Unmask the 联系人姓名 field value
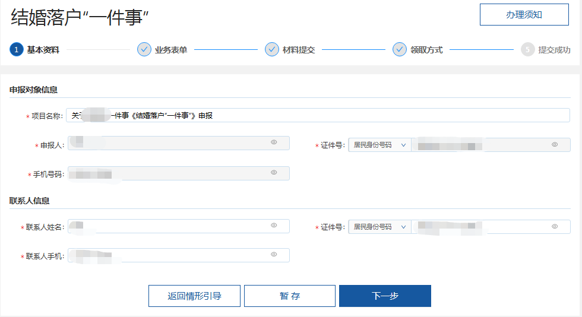The image size is (582, 317). (x=274, y=226)
